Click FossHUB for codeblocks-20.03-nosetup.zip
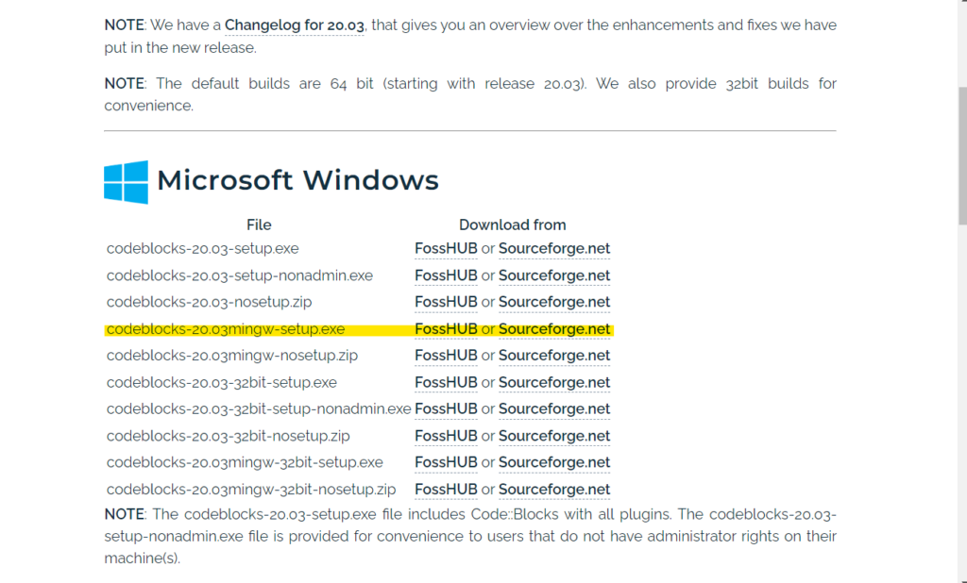Viewport: 967px width, 583px height. tap(446, 302)
